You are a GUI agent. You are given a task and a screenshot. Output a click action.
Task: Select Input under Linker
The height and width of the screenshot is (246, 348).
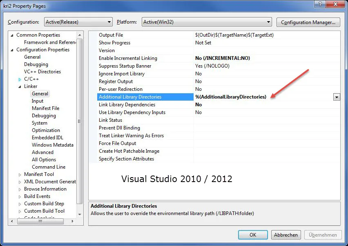[37, 101]
